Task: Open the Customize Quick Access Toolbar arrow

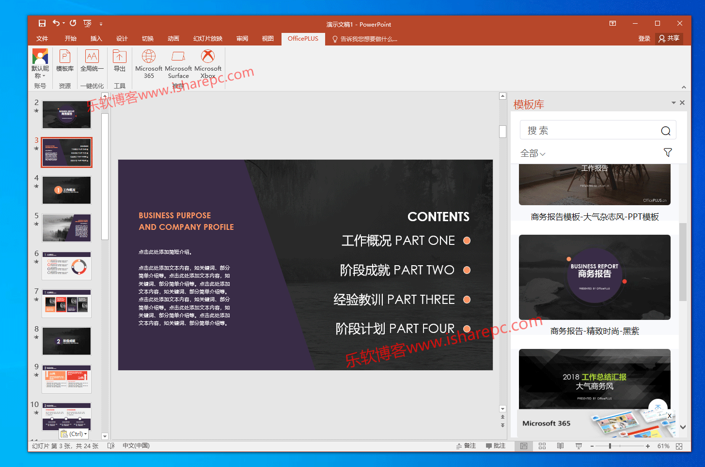Action: coord(101,24)
